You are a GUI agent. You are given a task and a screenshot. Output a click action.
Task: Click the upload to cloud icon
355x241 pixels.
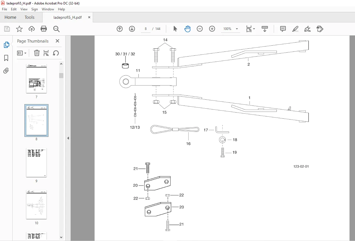pos(32,29)
